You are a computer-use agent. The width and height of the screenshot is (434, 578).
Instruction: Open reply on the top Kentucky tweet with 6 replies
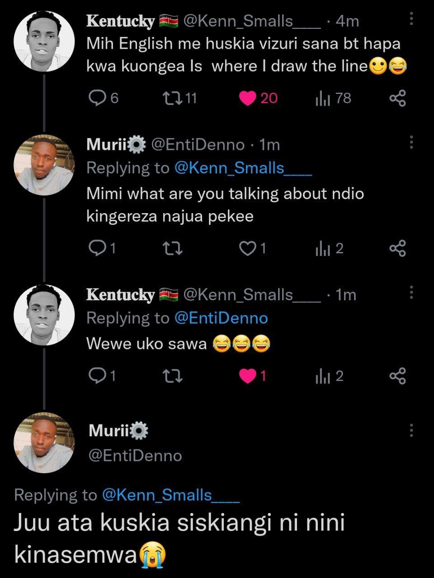(96, 98)
